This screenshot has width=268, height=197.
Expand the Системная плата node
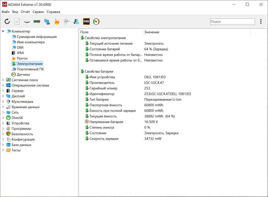click(3, 80)
